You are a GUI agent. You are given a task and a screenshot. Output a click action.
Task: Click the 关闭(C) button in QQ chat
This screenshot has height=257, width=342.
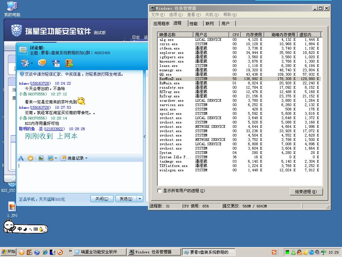[x=102, y=199]
